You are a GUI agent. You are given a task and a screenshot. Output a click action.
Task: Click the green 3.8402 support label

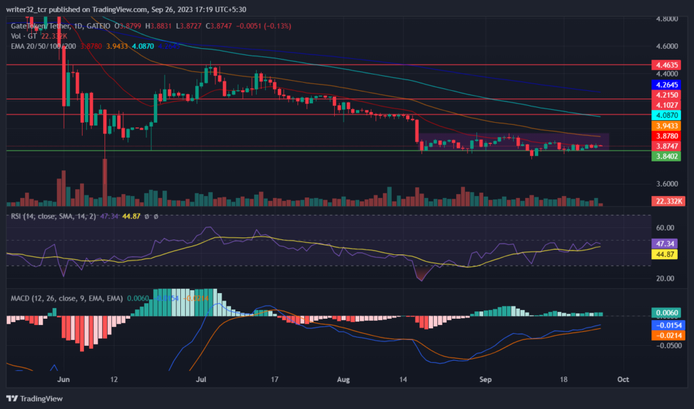667,156
